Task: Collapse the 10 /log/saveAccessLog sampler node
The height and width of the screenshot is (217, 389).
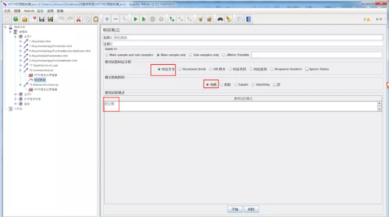Action: coord(21,85)
